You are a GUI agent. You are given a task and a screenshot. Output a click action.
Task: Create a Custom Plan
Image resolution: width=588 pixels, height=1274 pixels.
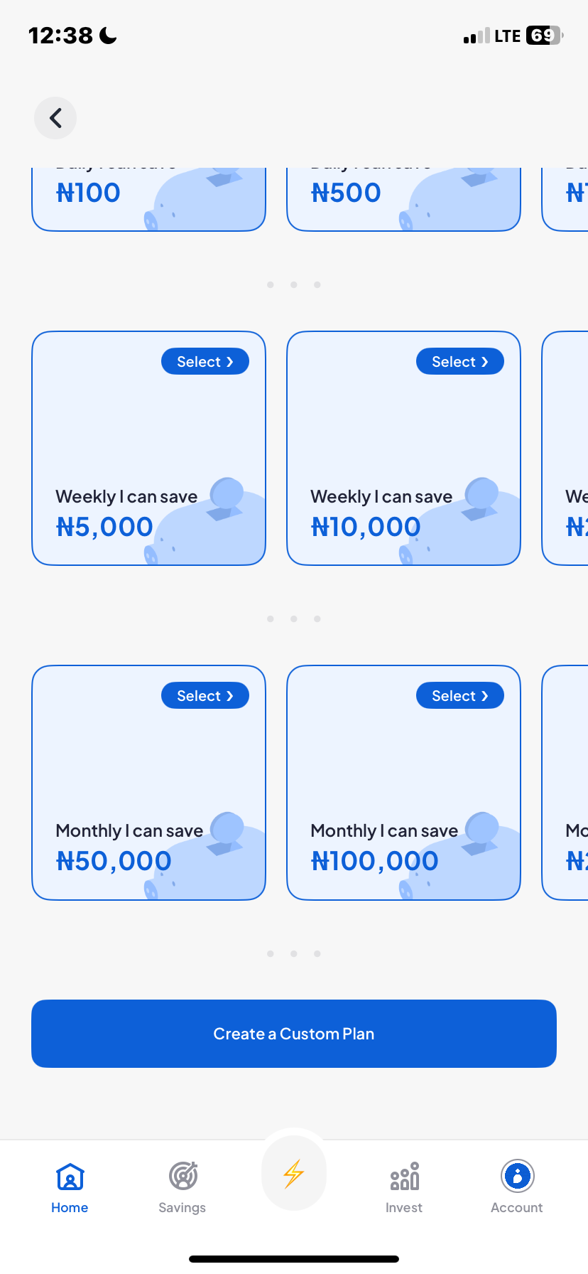click(294, 1034)
